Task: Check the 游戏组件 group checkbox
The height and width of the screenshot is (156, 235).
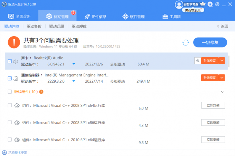Action: (10, 92)
